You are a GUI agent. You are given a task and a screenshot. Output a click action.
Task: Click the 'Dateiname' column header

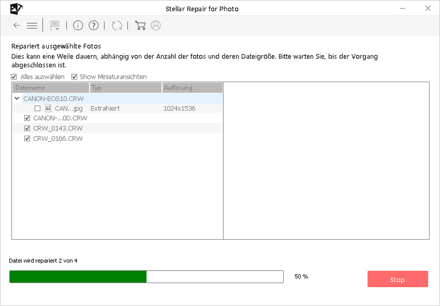pyautogui.click(x=50, y=88)
